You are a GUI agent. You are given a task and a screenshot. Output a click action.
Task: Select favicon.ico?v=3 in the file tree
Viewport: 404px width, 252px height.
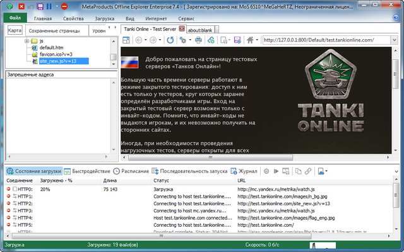(56, 54)
